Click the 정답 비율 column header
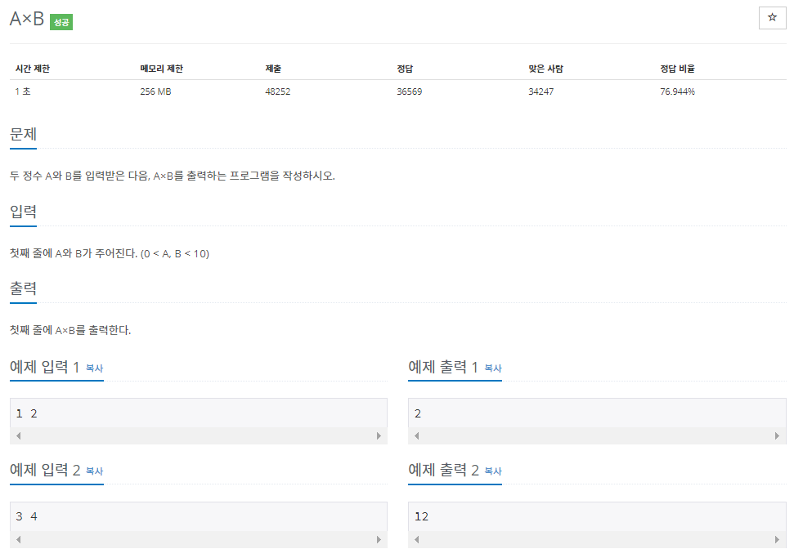 [677, 69]
